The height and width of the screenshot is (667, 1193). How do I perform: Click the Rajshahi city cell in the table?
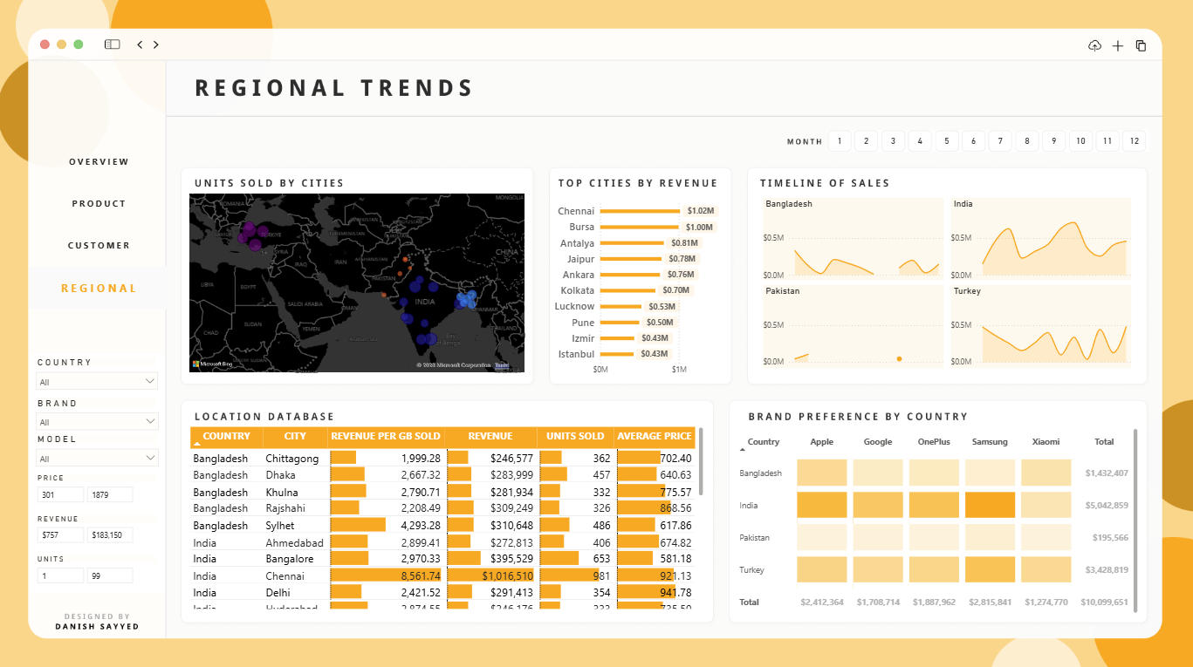pyautogui.click(x=286, y=508)
